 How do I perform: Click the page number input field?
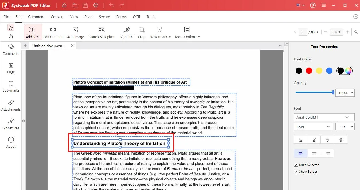tap(303, 32)
